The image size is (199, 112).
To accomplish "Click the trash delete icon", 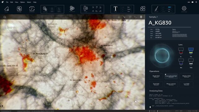I will point(141,17).
